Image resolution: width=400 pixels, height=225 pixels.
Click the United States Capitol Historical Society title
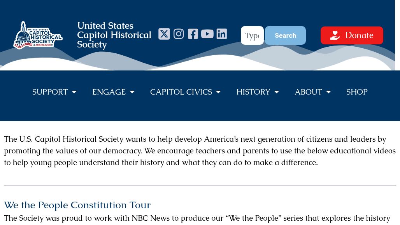(x=114, y=35)
